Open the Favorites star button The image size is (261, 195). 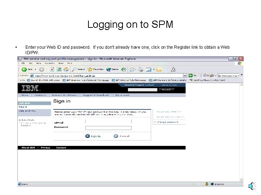click(x=95, y=69)
